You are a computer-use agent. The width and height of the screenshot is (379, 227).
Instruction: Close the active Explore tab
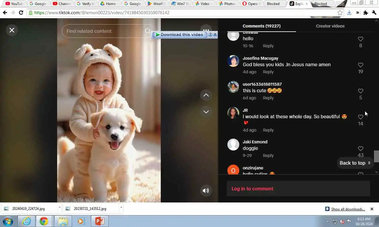[306, 4]
